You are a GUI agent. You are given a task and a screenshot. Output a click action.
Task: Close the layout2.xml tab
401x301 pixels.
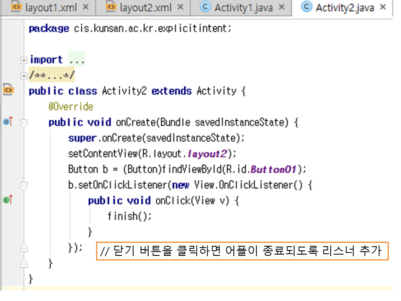pos(180,7)
